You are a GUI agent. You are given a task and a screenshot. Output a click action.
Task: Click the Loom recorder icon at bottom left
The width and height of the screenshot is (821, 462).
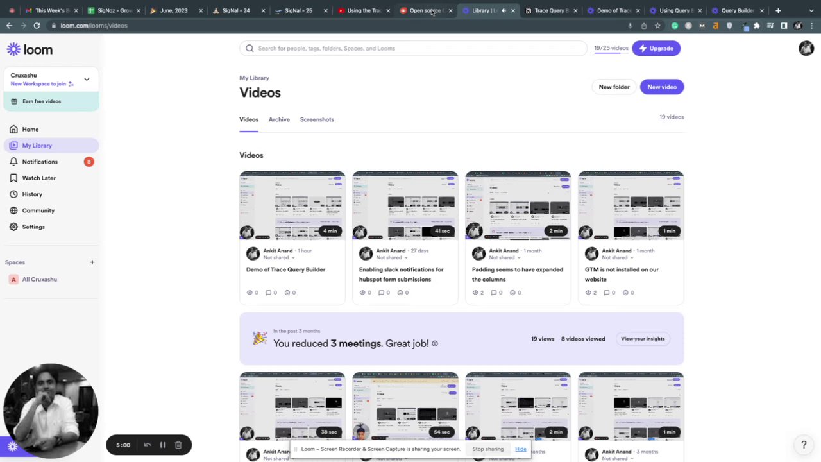12,447
